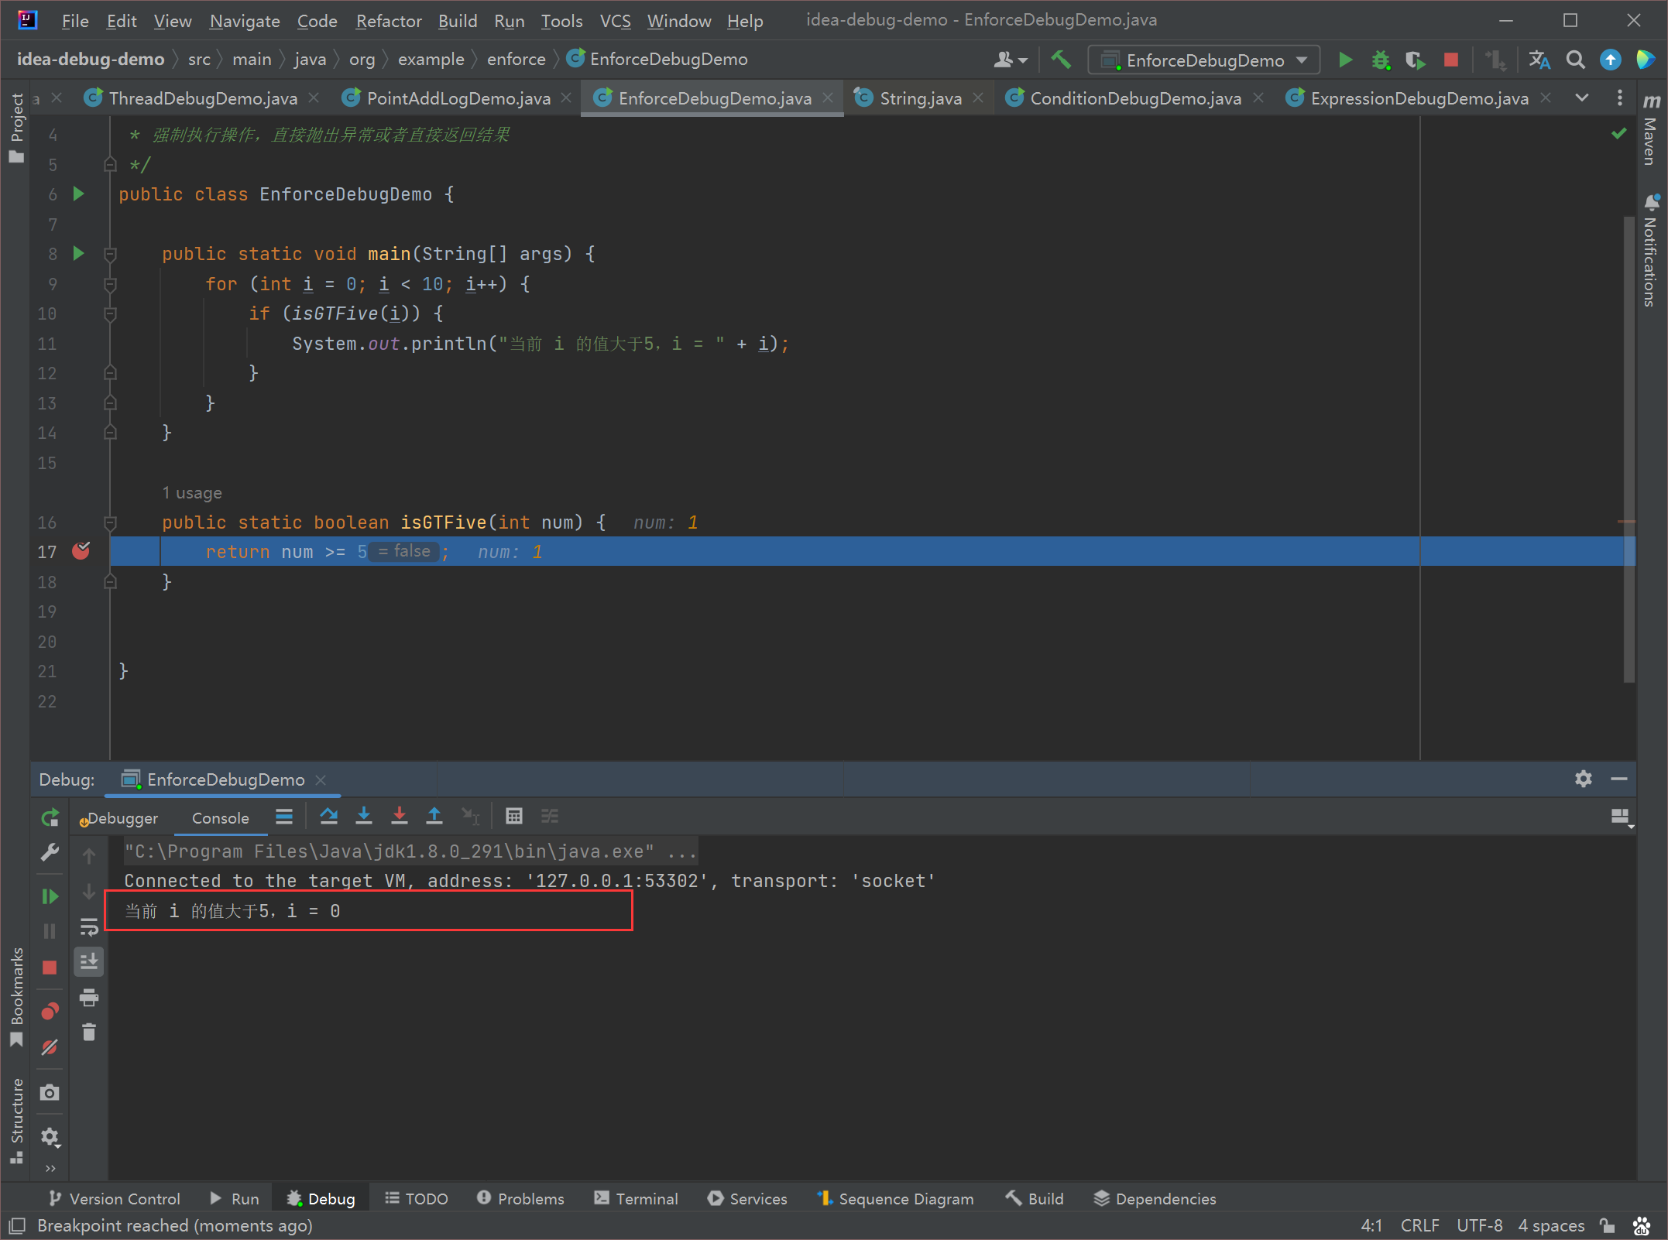Click Resume Program in debug sidebar
This screenshot has height=1240, width=1668.
[50, 896]
